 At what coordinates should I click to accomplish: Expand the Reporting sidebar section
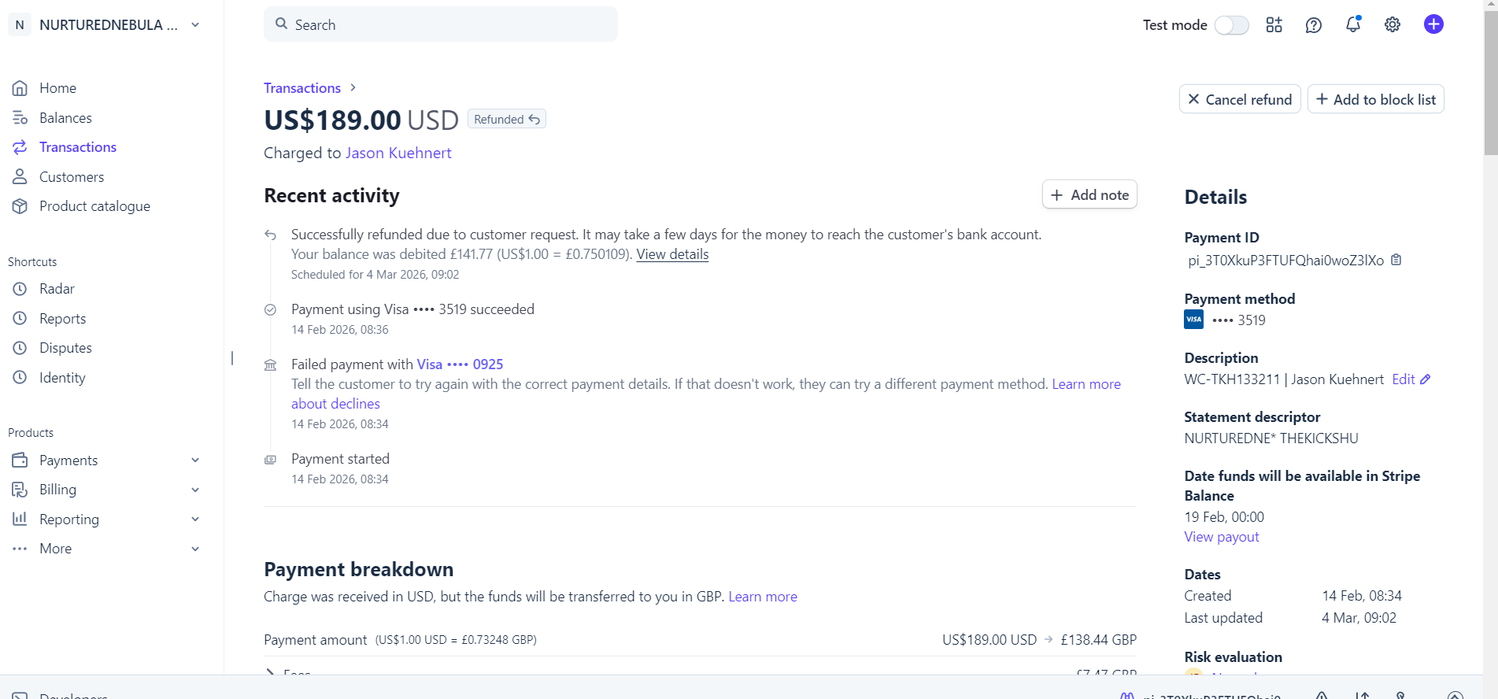[x=195, y=520]
